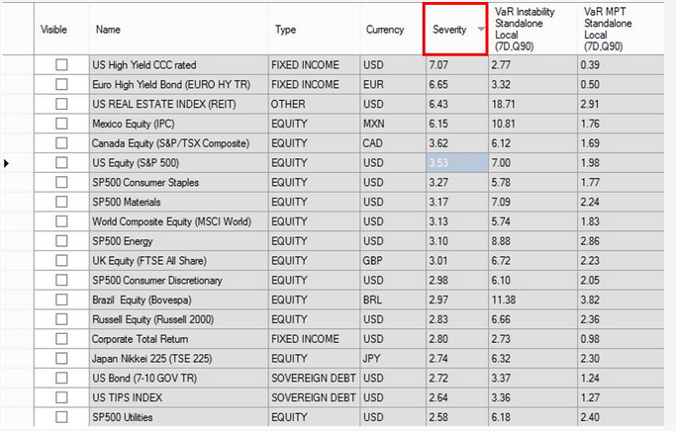The height and width of the screenshot is (431, 676).
Task: Select the Euro High Yield Bond name cell
Action: coord(176,85)
